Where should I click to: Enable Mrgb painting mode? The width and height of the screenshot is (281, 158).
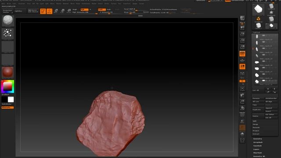(75, 10)
